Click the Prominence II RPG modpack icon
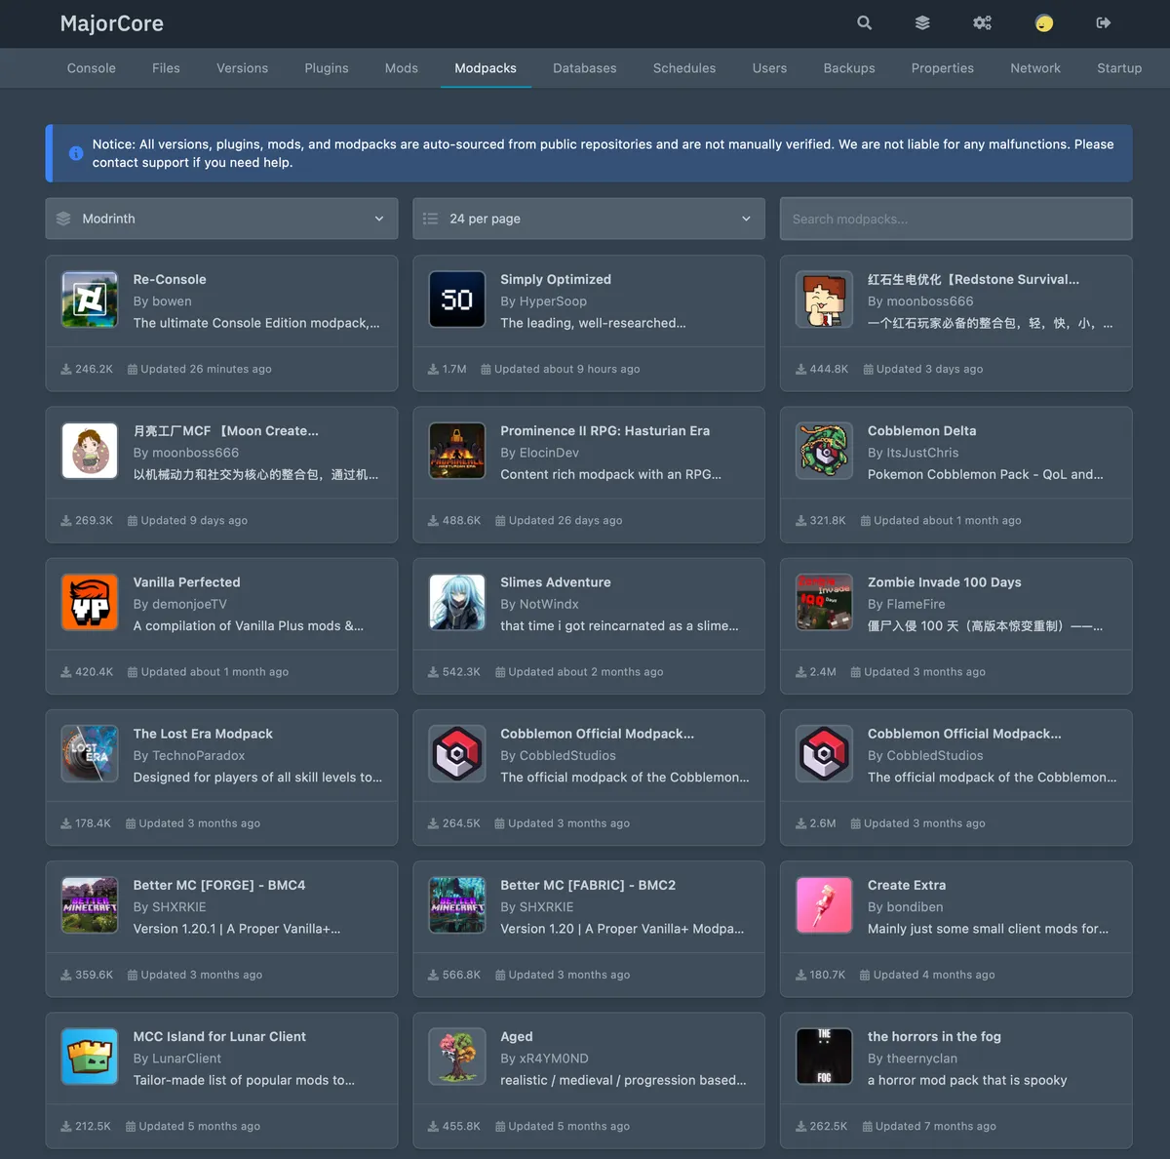Viewport: 1170px width, 1159px height. [457, 451]
